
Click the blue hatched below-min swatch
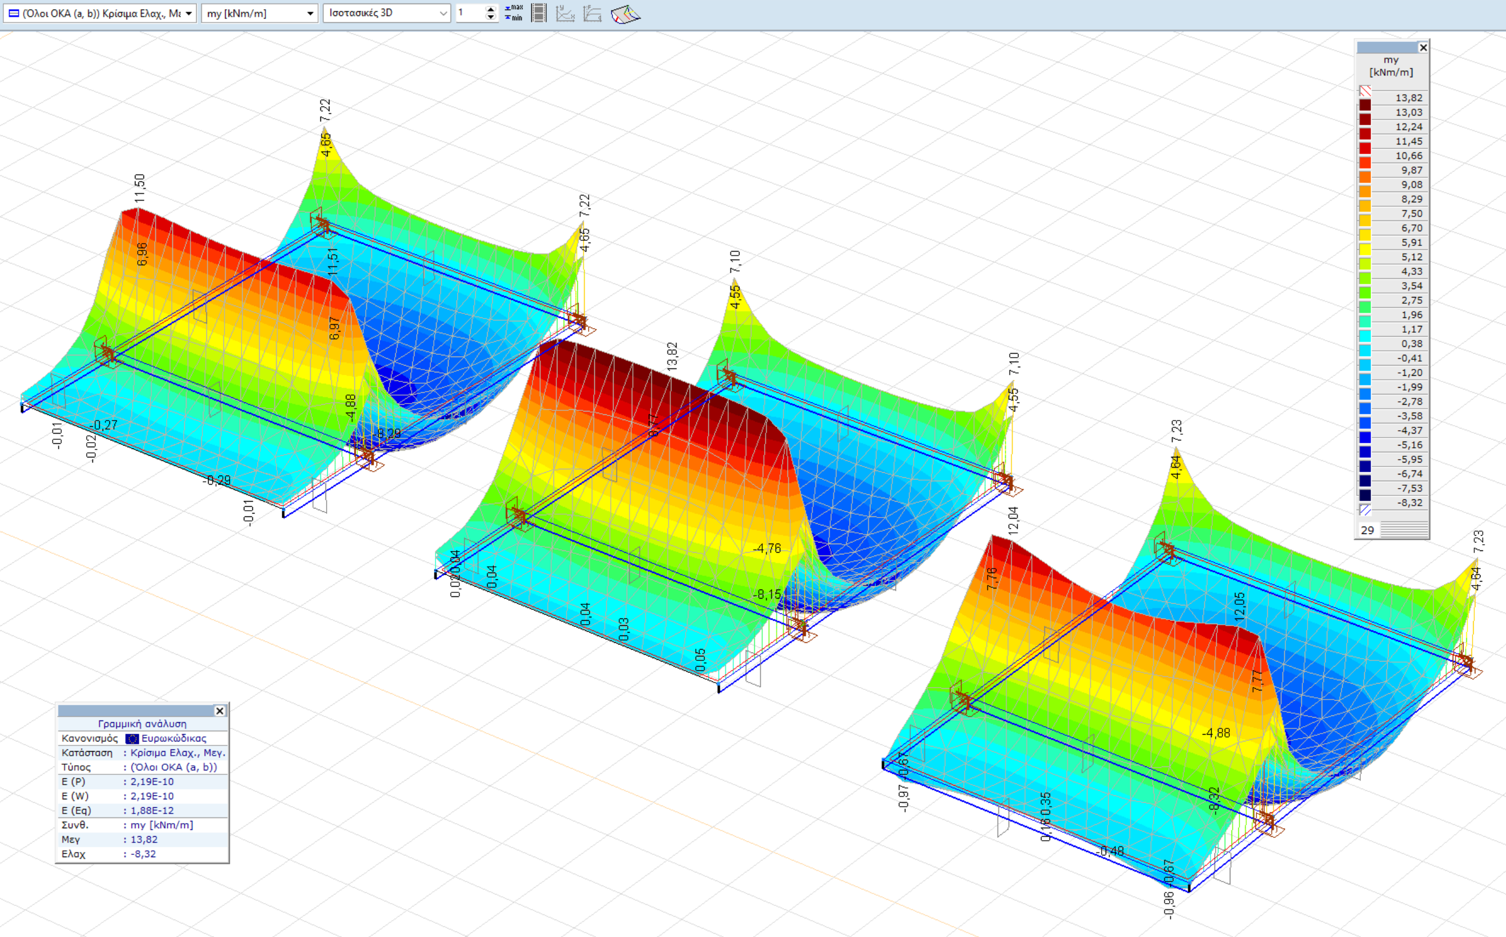(x=1365, y=510)
